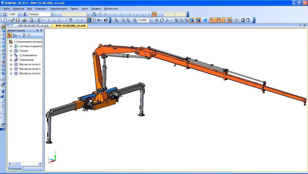
Task: Click the Save document icon
Action: pyautogui.click(x=18, y=20)
